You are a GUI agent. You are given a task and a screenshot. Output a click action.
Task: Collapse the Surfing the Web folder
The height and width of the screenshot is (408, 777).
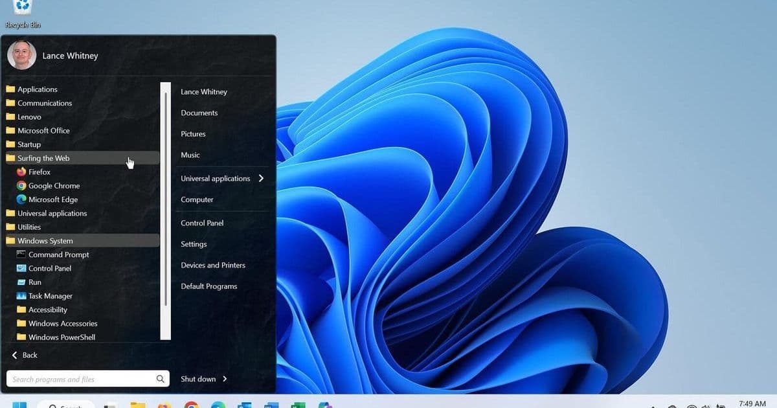44,158
